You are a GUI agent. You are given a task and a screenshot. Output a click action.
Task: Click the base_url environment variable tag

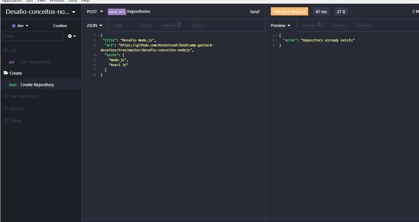[x=117, y=12]
